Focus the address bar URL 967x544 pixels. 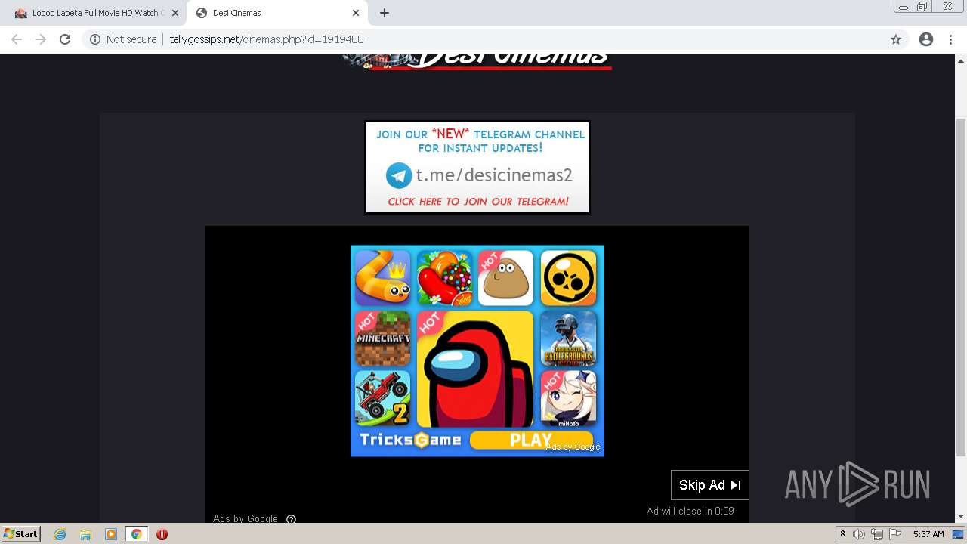click(x=267, y=39)
